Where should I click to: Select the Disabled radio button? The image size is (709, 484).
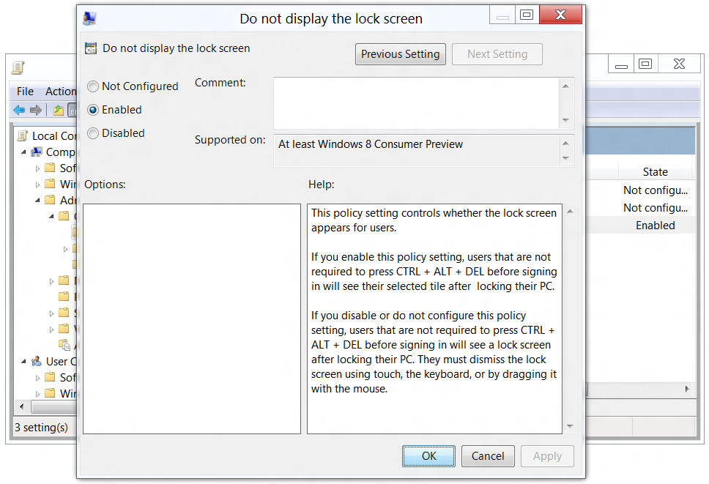tap(93, 133)
